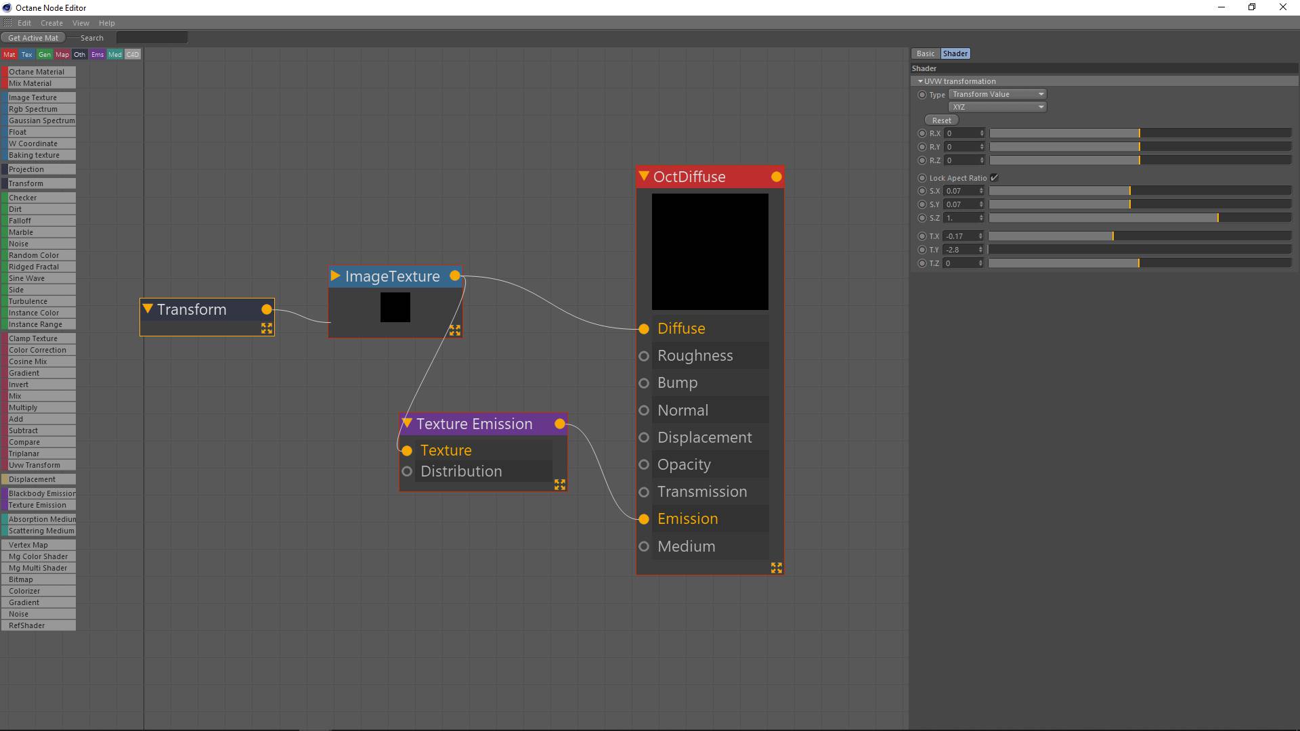Click the Texture input port on Texture Emission
1300x731 pixels.
coord(407,451)
